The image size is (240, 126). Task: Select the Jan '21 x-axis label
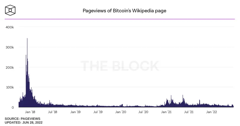(x=166, y=112)
